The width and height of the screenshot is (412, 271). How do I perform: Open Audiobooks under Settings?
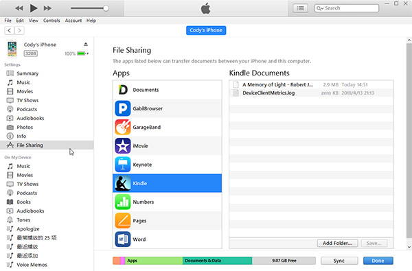coord(30,118)
